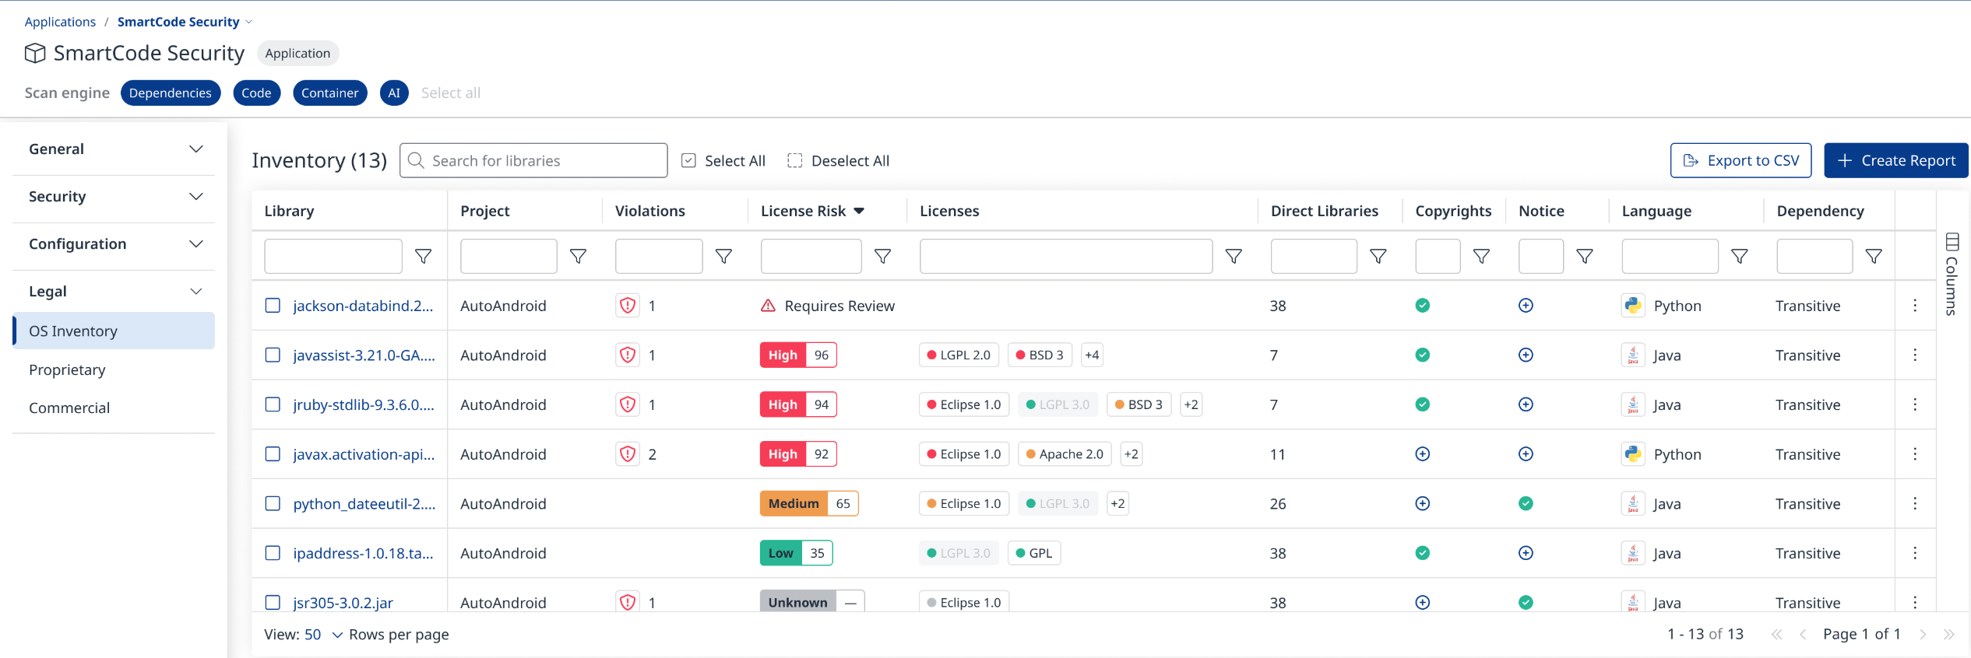This screenshot has width=1971, height=658.
Task: Click the Export to CSV button
Action: 1740,160
